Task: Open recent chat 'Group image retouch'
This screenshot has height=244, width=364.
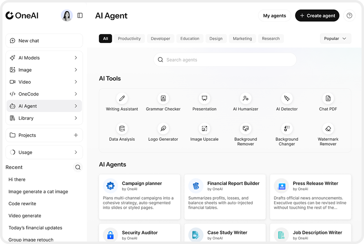Action: (x=31, y=240)
